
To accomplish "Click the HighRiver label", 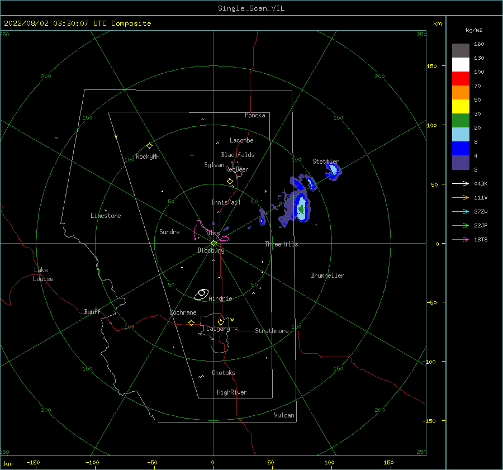I will pos(232,392).
